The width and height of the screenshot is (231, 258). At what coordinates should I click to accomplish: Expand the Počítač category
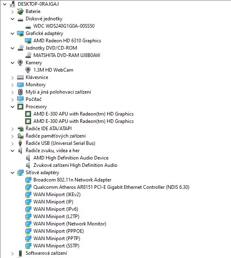12,100
